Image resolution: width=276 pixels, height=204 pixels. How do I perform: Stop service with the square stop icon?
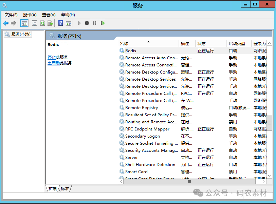point(87,23)
